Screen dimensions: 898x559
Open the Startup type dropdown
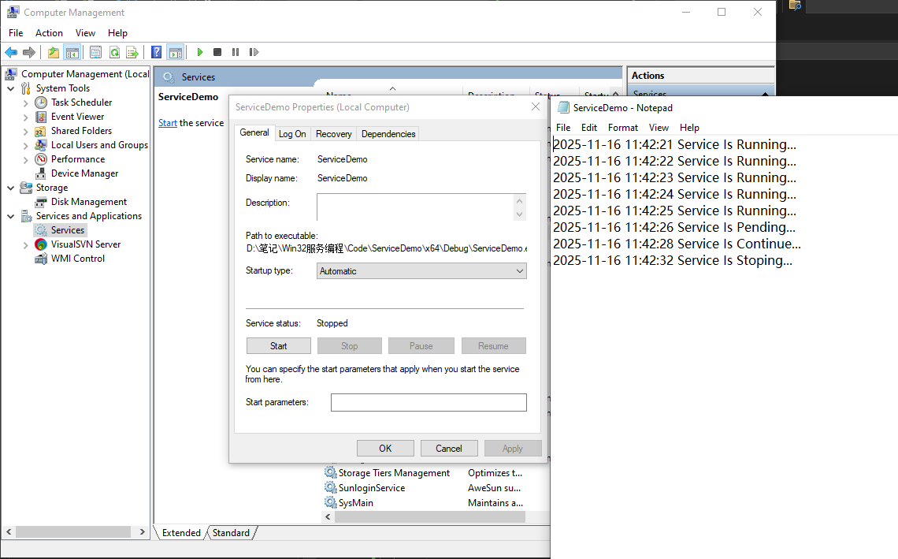tap(421, 270)
